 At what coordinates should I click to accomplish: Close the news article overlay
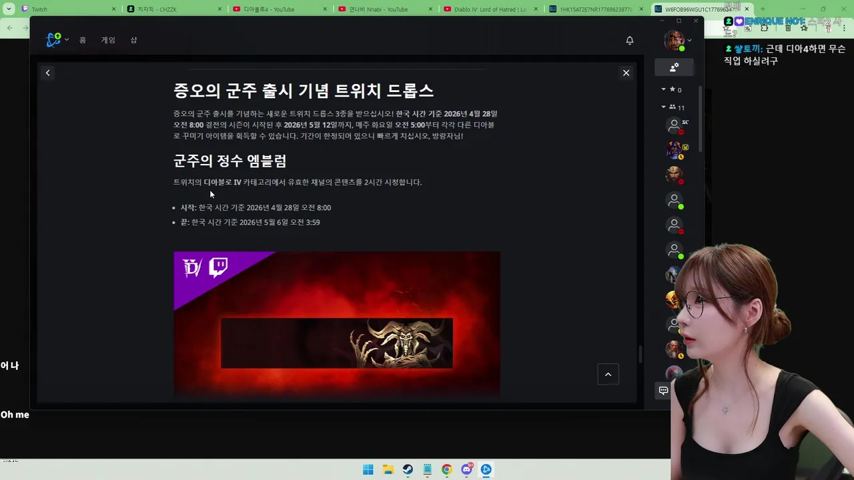626,73
